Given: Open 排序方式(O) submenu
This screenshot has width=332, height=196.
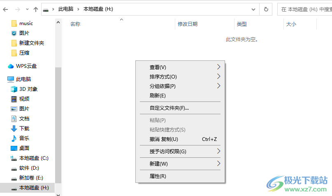Looking at the screenshot, I should coord(180,77).
